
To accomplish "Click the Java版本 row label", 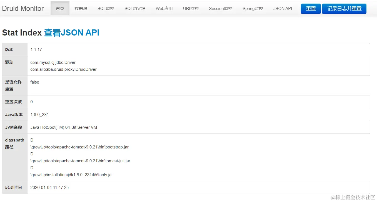I will pyautogui.click(x=14, y=115).
